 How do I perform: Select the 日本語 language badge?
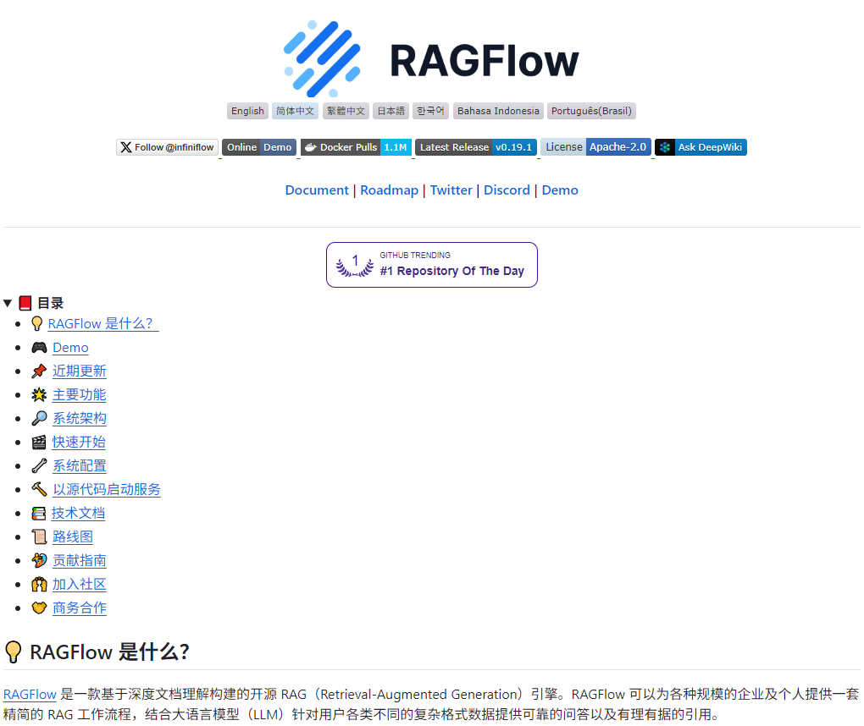tap(390, 111)
